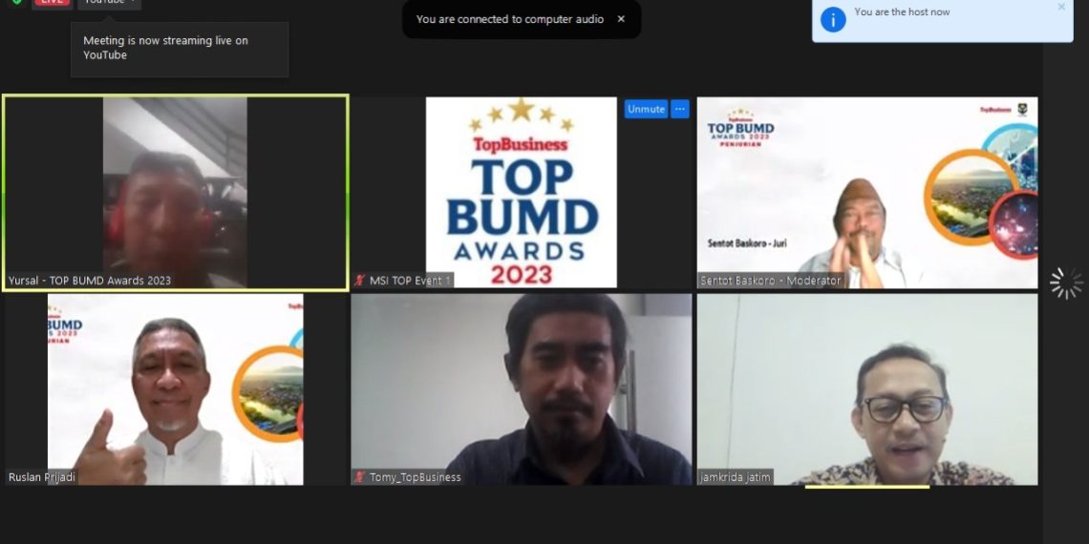Close the 'You are the host now' notification
The height and width of the screenshot is (544, 1089).
pyautogui.click(x=1061, y=7)
